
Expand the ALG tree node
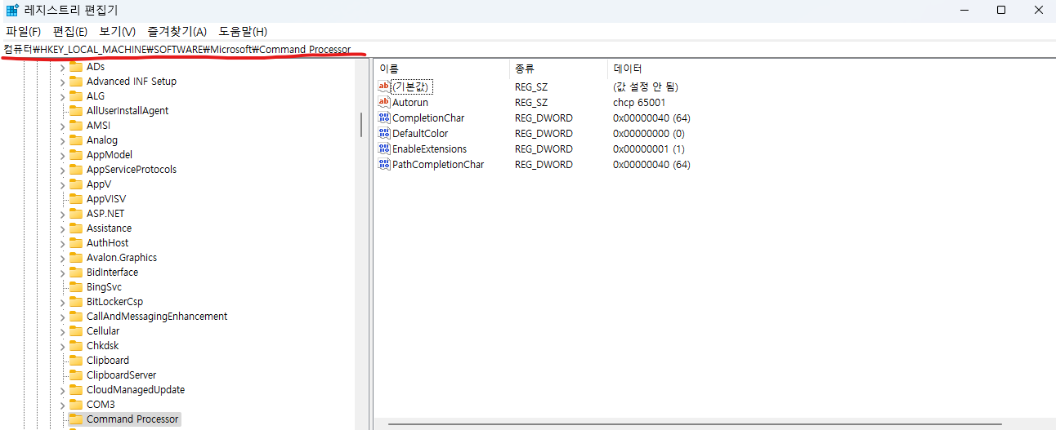(62, 96)
